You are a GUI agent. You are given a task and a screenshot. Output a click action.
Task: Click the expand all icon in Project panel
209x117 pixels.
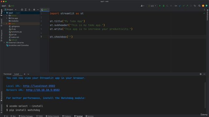[x=26, y=10]
